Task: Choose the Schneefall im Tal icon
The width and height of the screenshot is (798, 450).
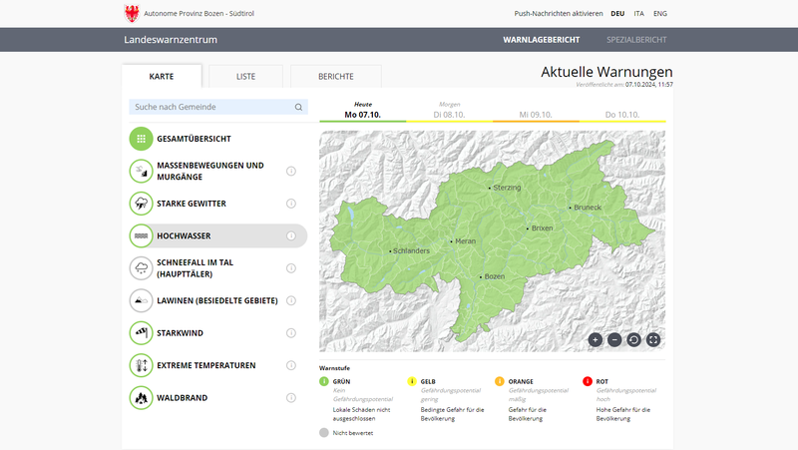Action: [x=142, y=268]
